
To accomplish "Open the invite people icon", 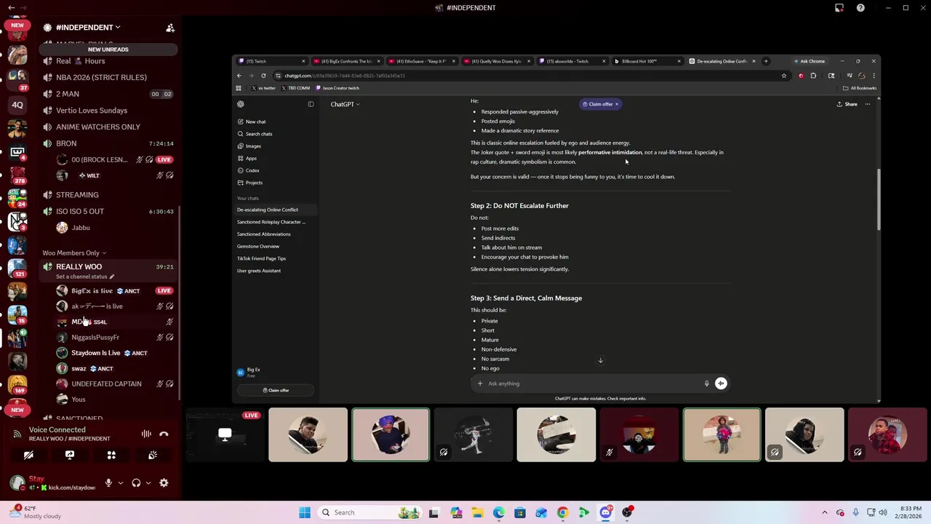I will coord(170,28).
